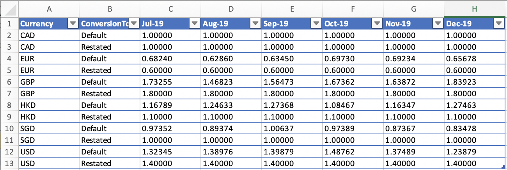
Task: Select column H header
Action: (474, 9)
